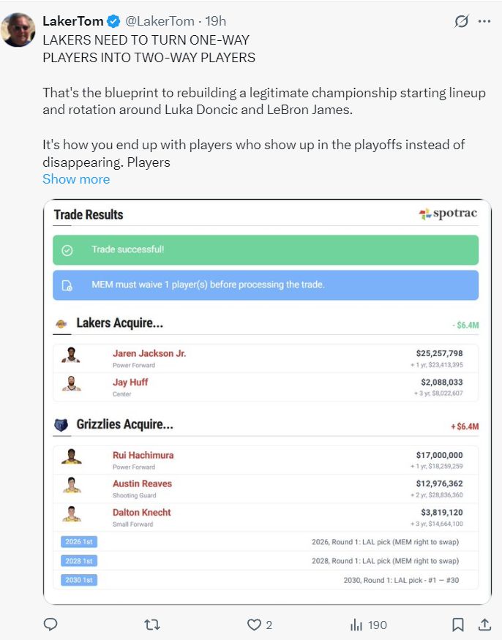Viewport: 502px width, 640px height.
Task: Like the tweet with heart icon
Action: 254,625
